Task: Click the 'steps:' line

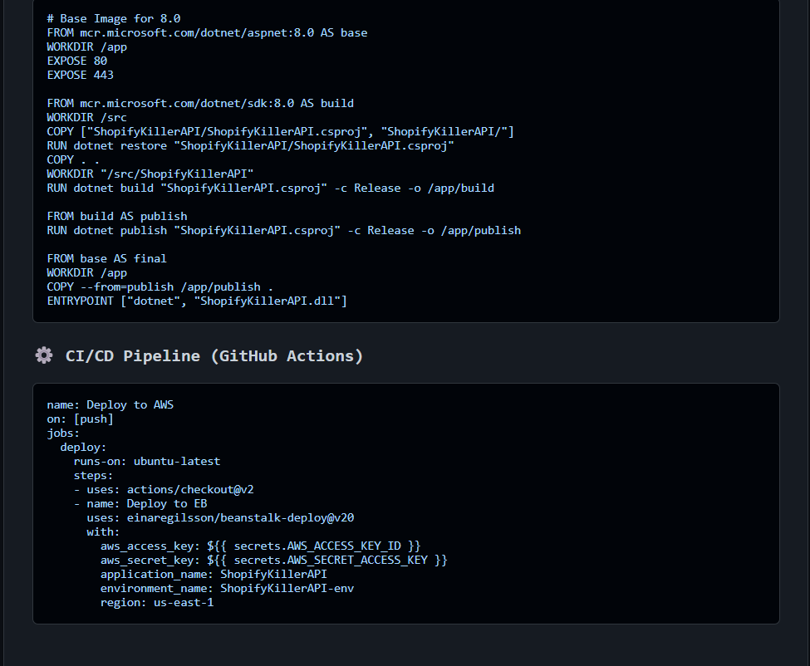Action: (93, 476)
